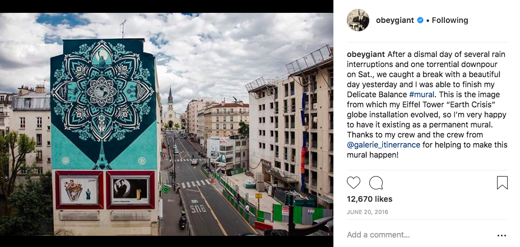Click the blue verified badge
520x247 pixels.
(420, 20)
